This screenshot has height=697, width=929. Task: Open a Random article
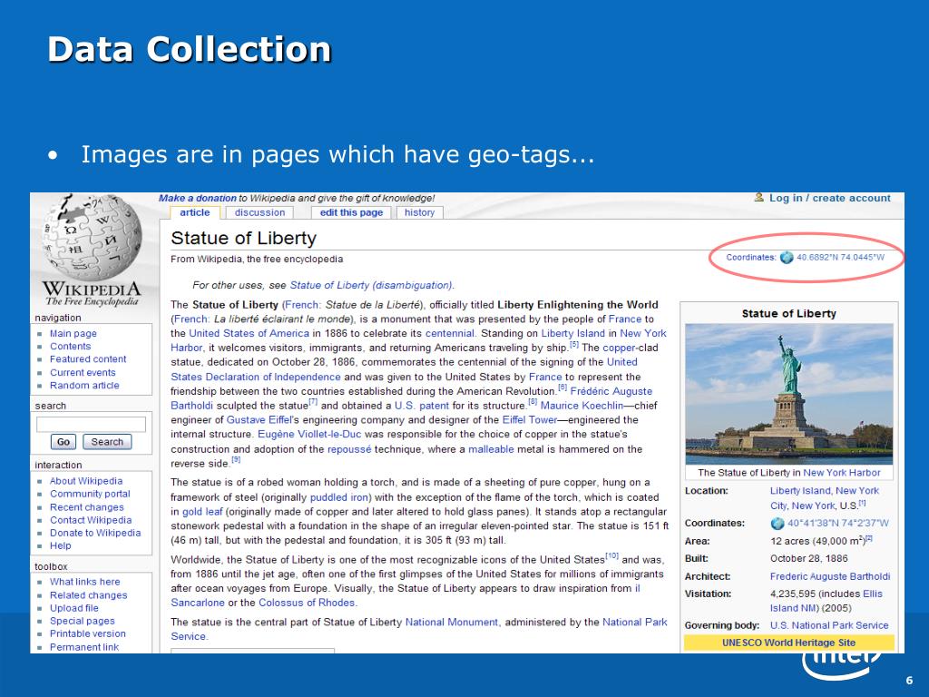click(x=84, y=385)
